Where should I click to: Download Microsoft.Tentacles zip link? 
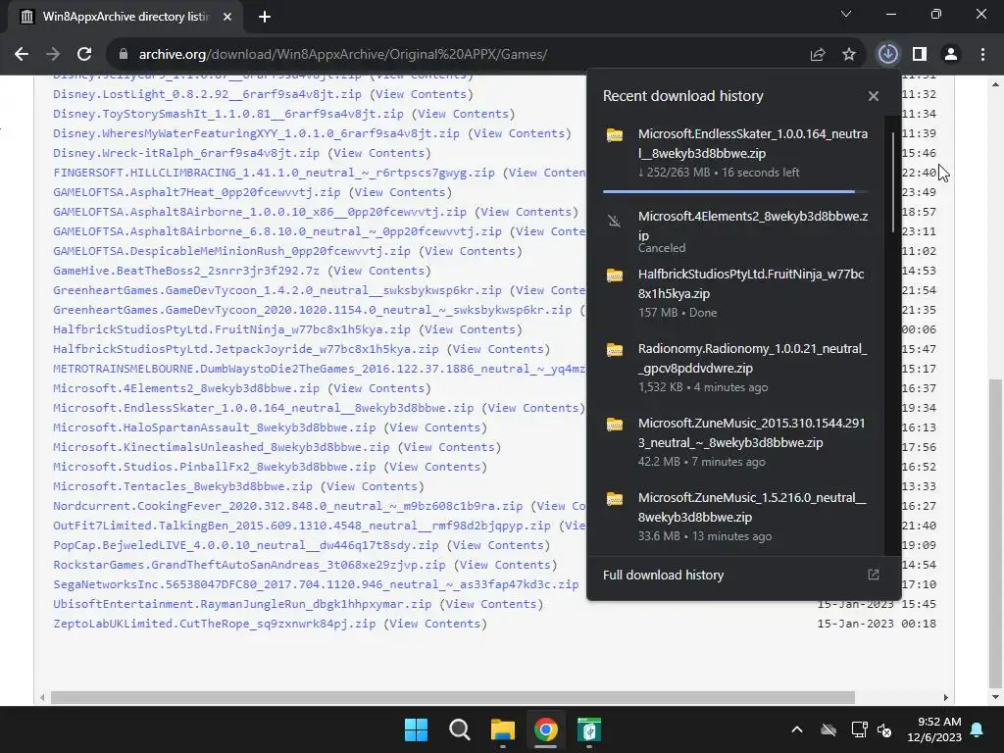182,486
